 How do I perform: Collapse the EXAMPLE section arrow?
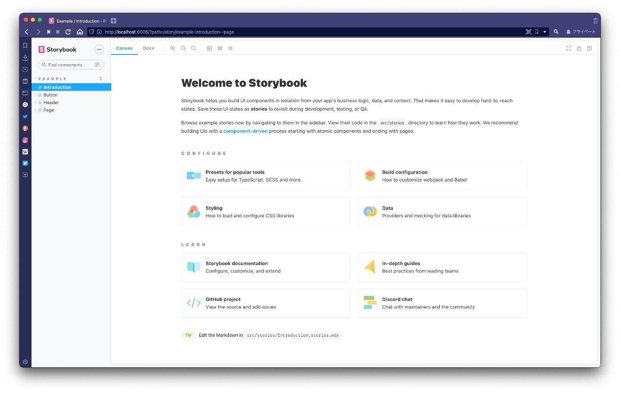pos(35,79)
